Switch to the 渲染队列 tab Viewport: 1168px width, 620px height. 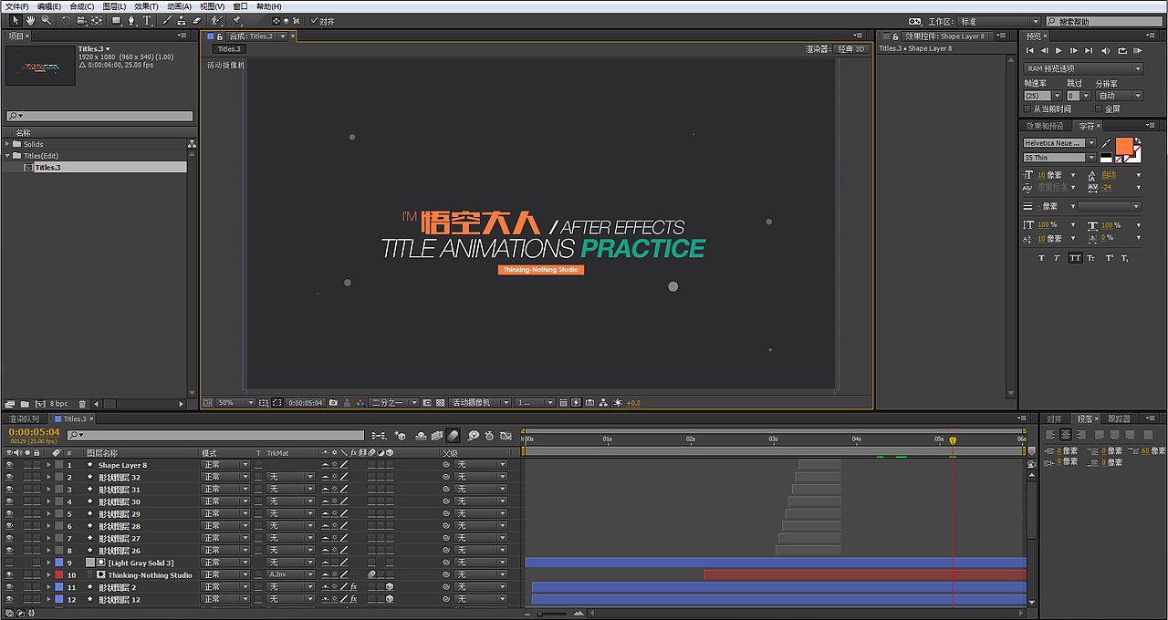(x=23, y=418)
